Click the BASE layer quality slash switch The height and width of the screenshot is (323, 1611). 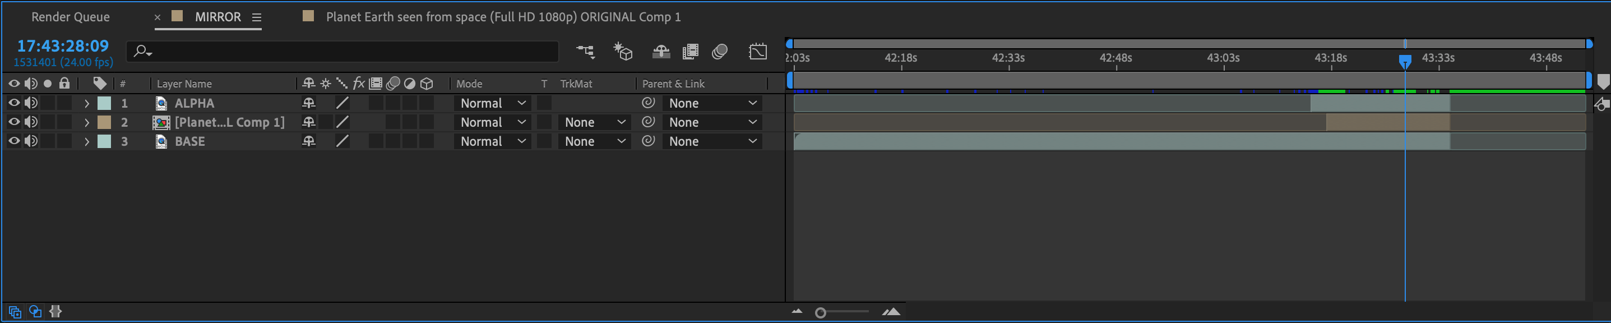click(x=342, y=141)
